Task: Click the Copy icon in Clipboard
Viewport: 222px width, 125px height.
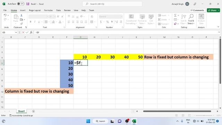Action: [22, 19]
